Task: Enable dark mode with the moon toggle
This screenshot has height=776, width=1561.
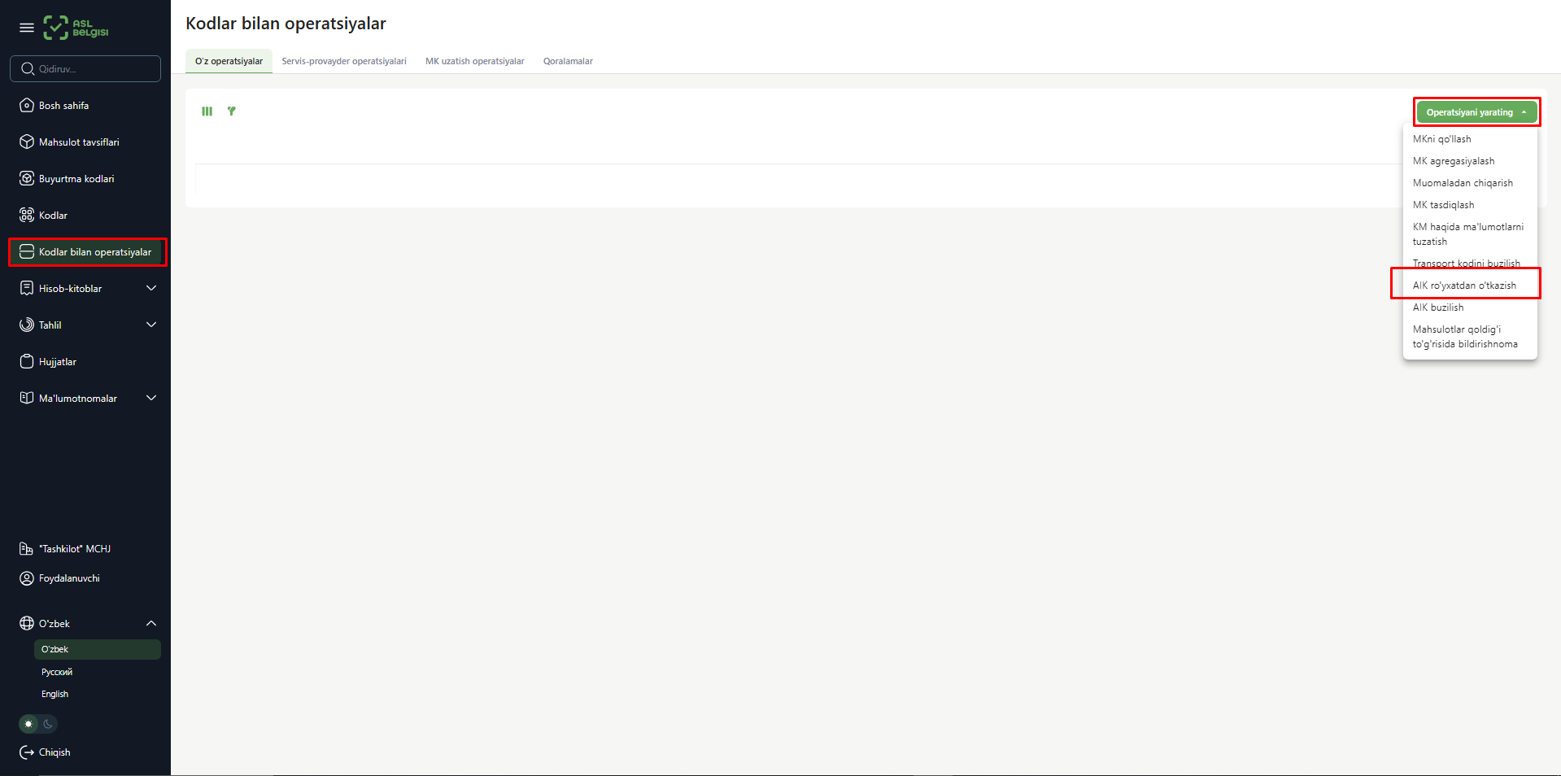Action: [49, 724]
